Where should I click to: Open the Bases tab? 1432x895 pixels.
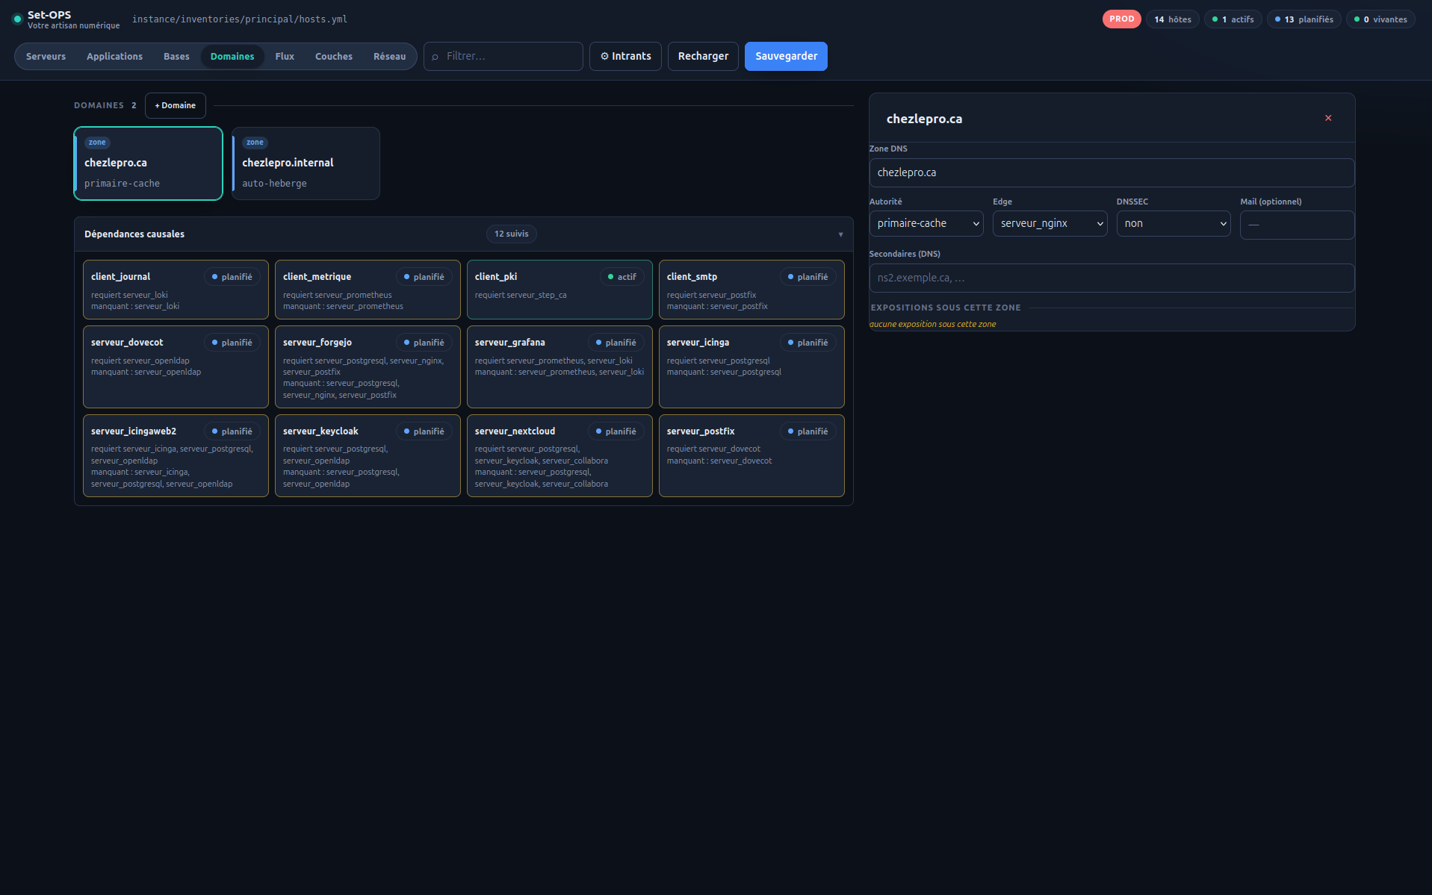point(176,57)
